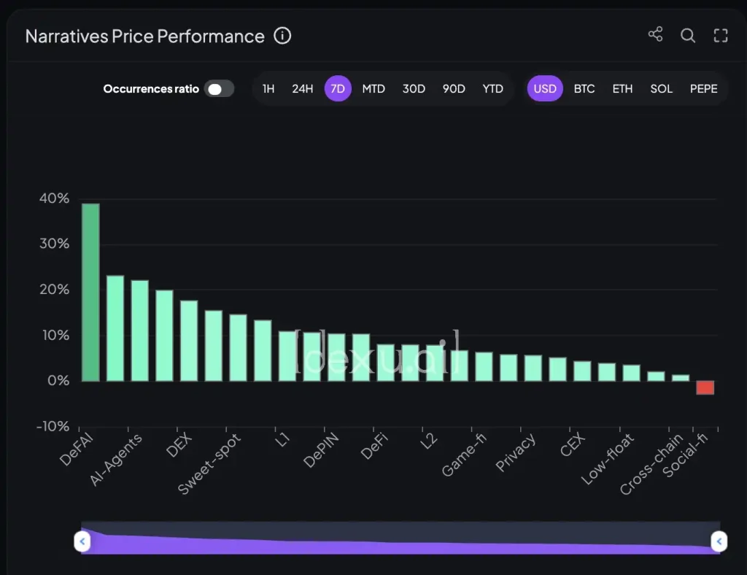The height and width of the screenshot is (575, 747).
Task: Click the purple range slider track
Action: click(401, 547)
